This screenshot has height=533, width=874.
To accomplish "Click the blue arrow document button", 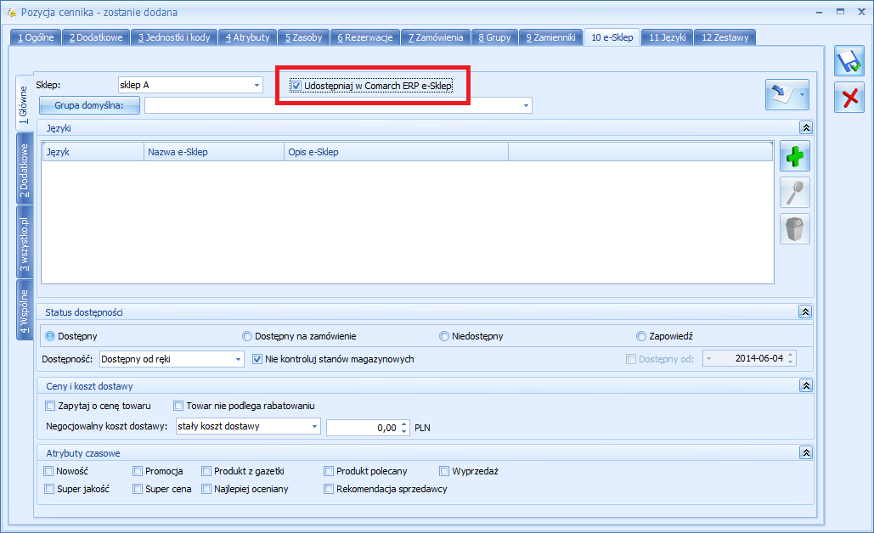I will 781,95.
